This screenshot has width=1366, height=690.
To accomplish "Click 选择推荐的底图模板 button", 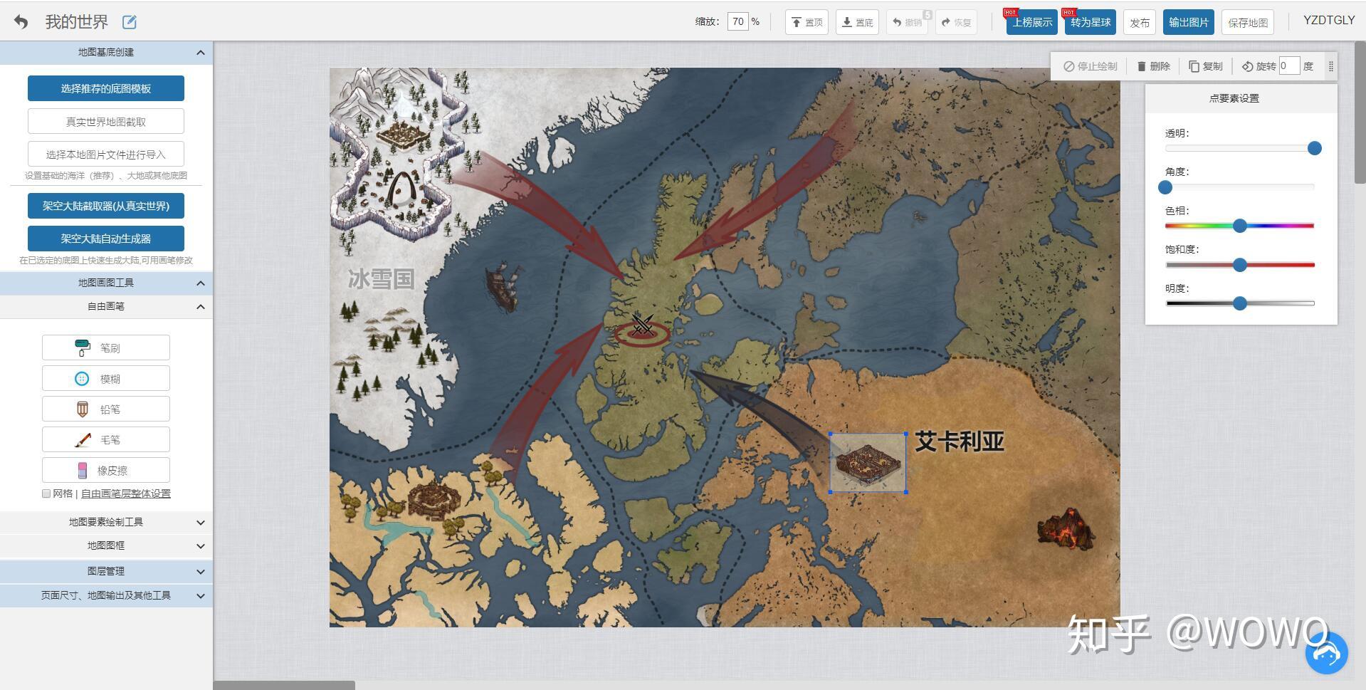I will 106,88.
